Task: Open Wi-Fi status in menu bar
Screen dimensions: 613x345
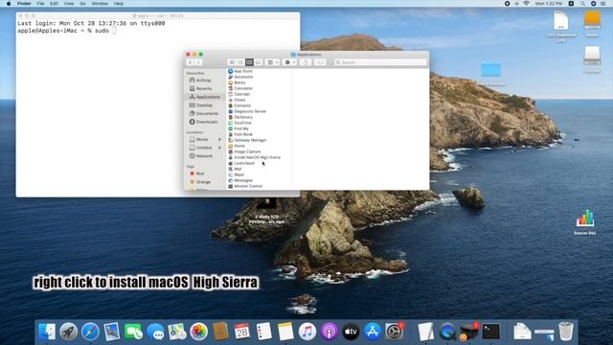Action: click(526, 4)
